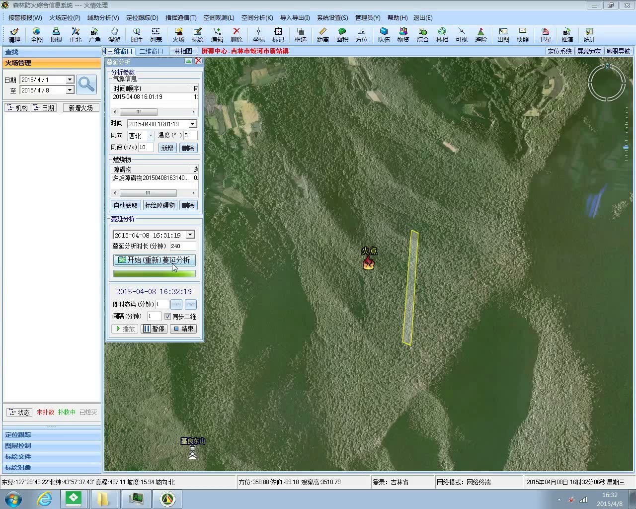
Task: Toggle the 扑救中 status filter
Action: point(67,412)
